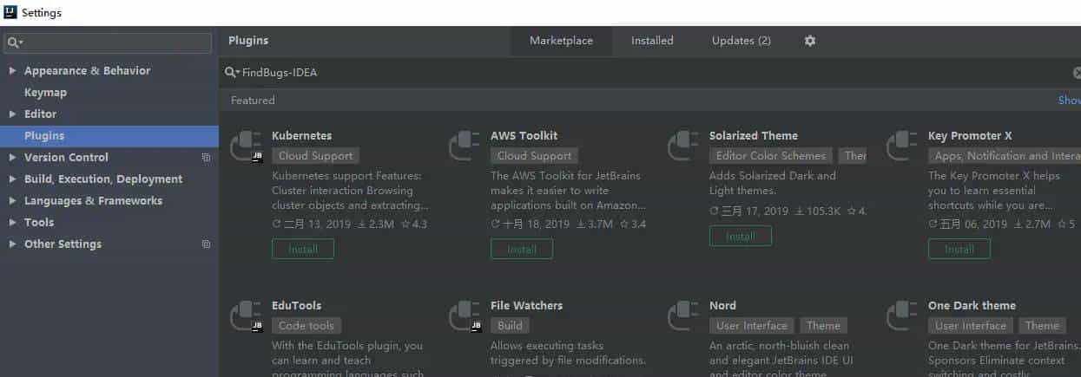Expand the Appearance & Behavior section
The image size is (1081, 377).
[x=12, y=71]
